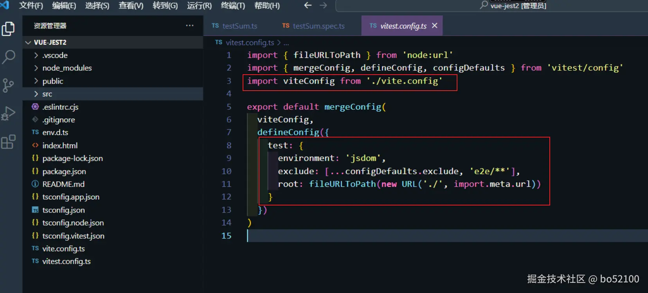Go back with the left arrow
648x293 pixels.
[308, 5]
